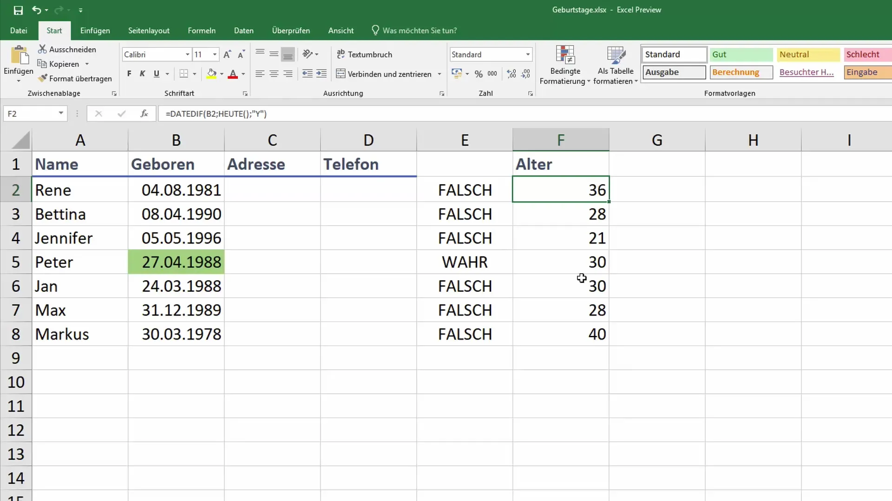
Task: Align text to vertical middle
Action: click(274, 54)
